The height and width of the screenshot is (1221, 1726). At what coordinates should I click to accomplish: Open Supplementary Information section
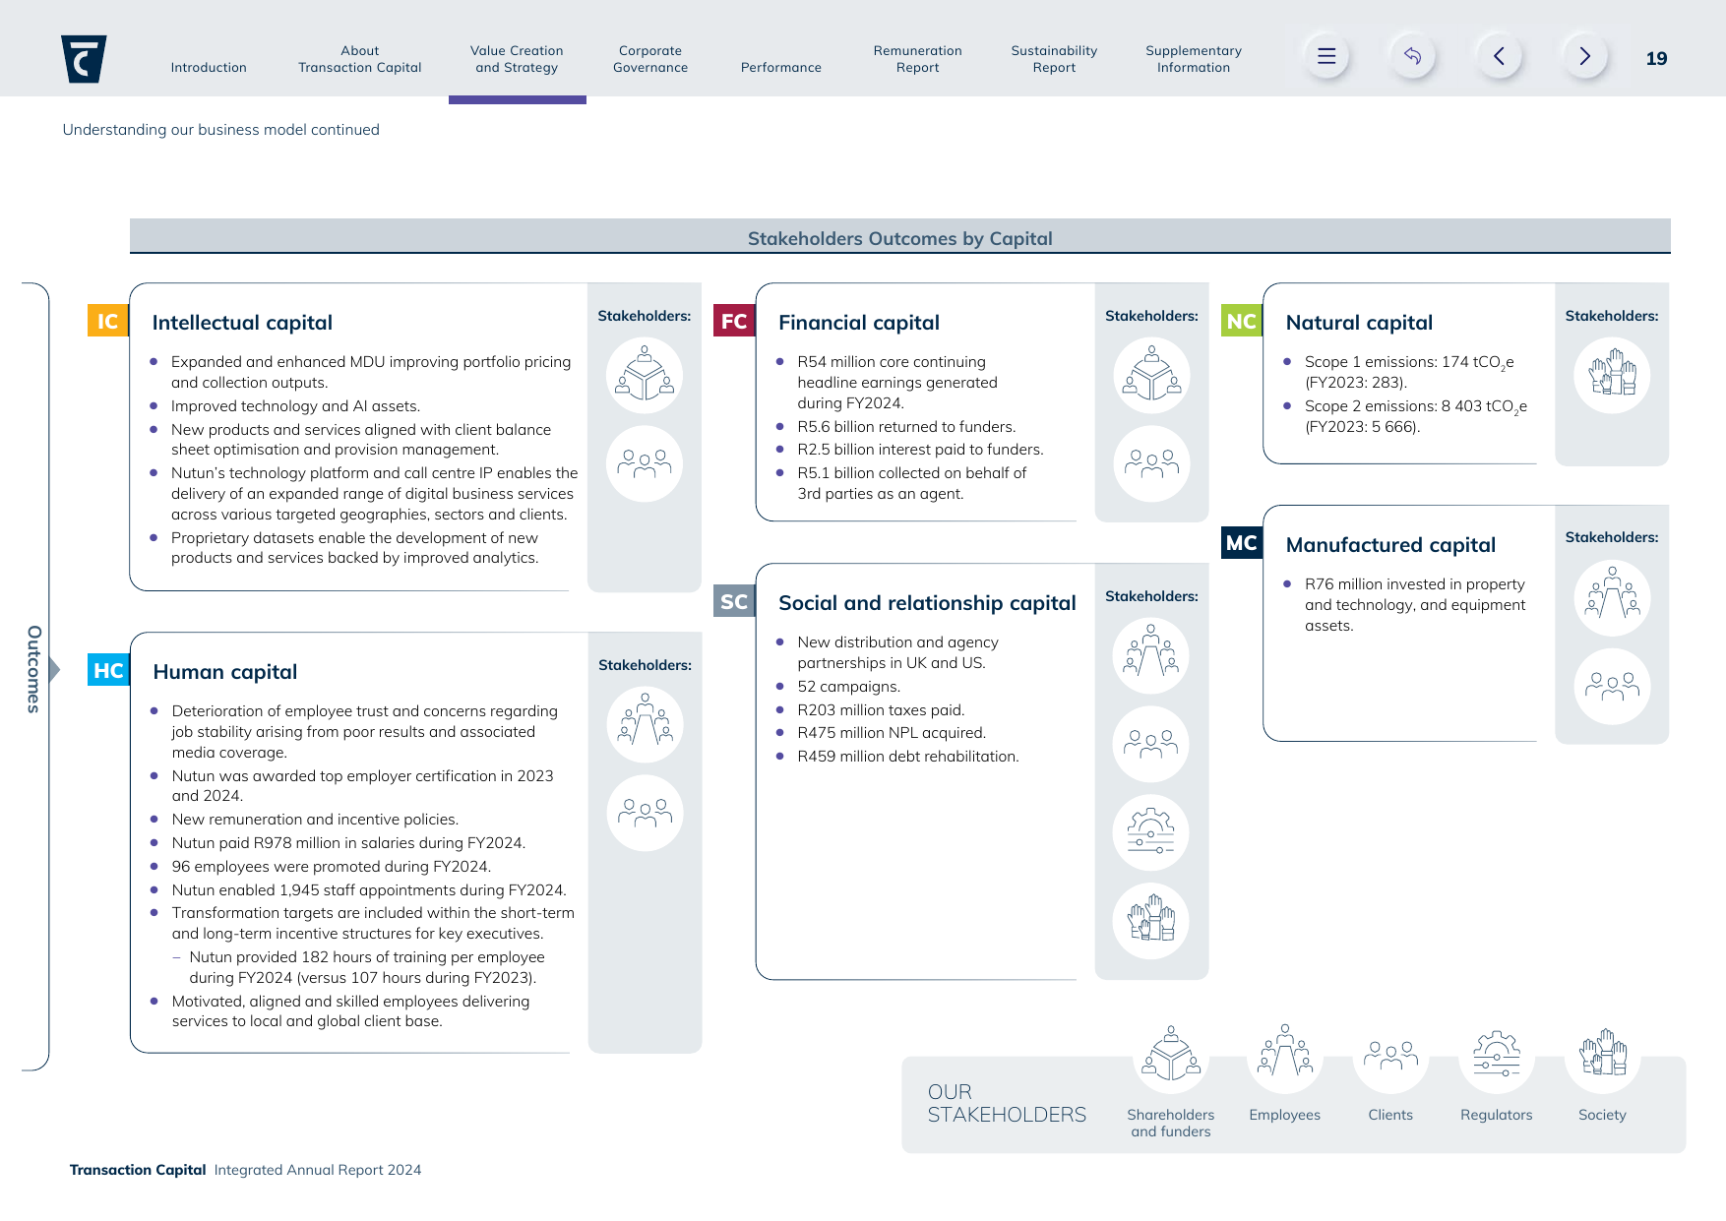click(1194, 59)
